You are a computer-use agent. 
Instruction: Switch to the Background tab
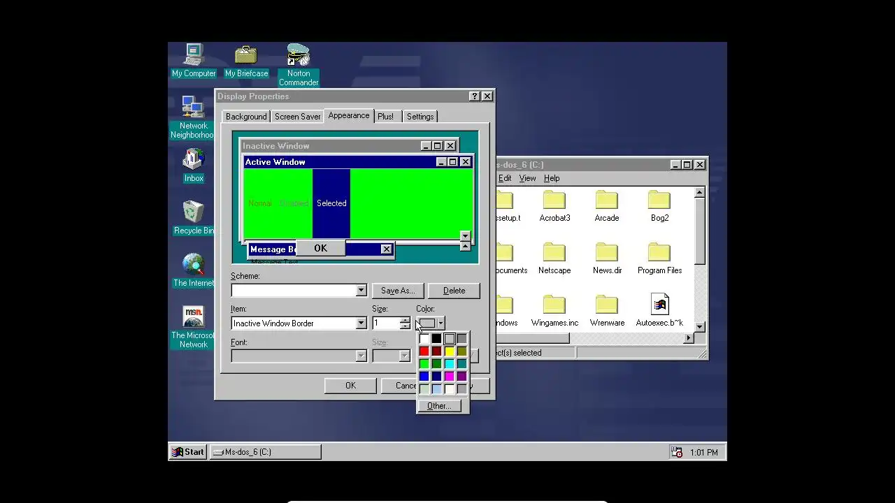246,117
